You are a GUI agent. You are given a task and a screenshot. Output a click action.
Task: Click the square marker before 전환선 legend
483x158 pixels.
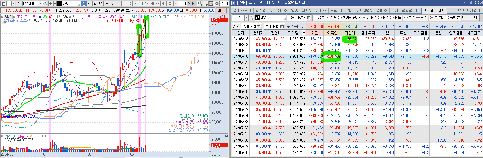(x=145, y=17)
